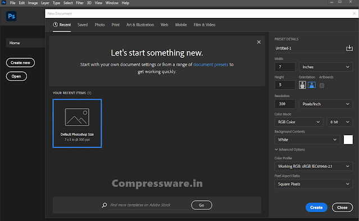Open the View menu

point(98,3)
